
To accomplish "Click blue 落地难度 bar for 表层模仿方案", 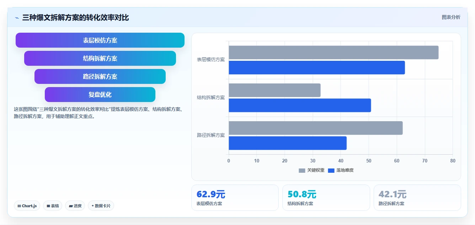I will pos(317,68).
